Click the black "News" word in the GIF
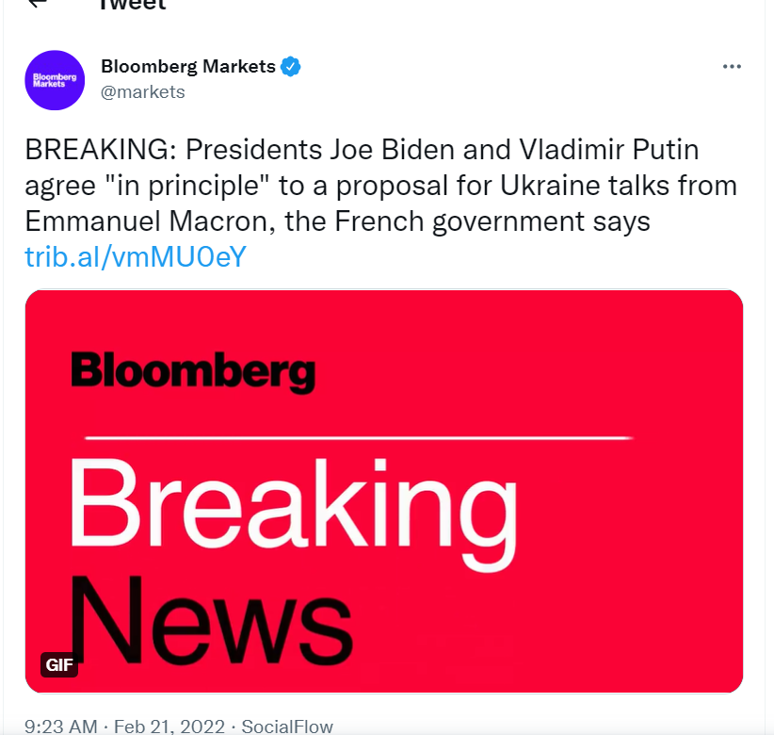 pyautogui.click(x=211, y=620)
